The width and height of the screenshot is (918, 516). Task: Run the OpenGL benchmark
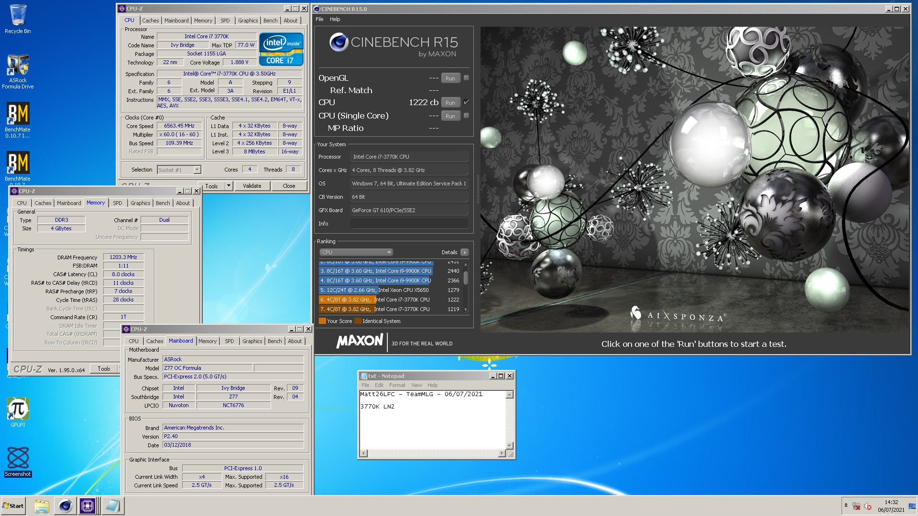point(450,78)
